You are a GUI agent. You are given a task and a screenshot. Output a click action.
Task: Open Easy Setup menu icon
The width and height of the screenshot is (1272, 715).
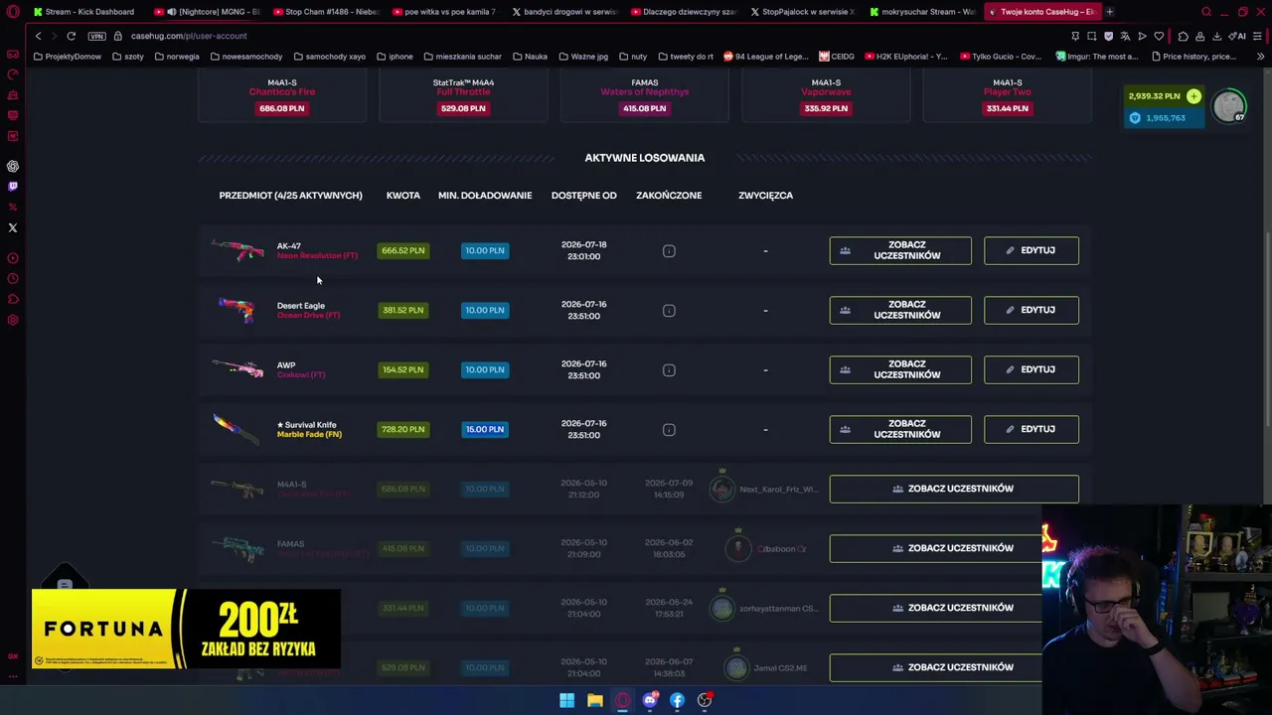coord(1259,36)
